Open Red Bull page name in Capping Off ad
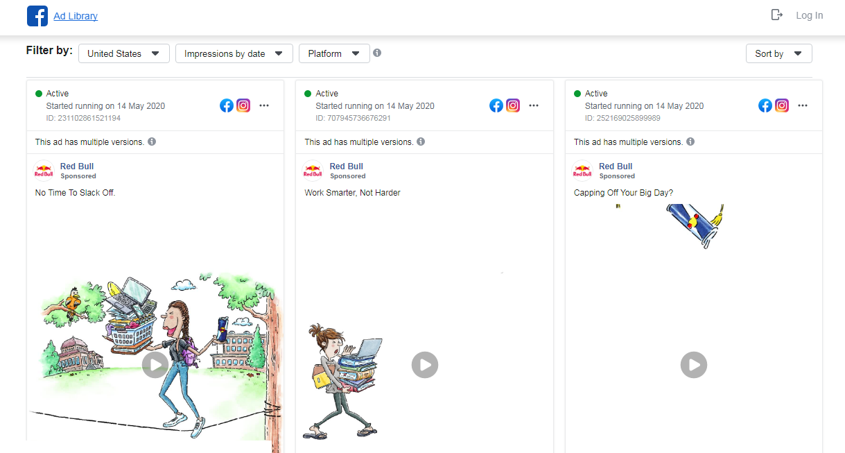This screenshot has width=845, height=453. pos(616,166)
